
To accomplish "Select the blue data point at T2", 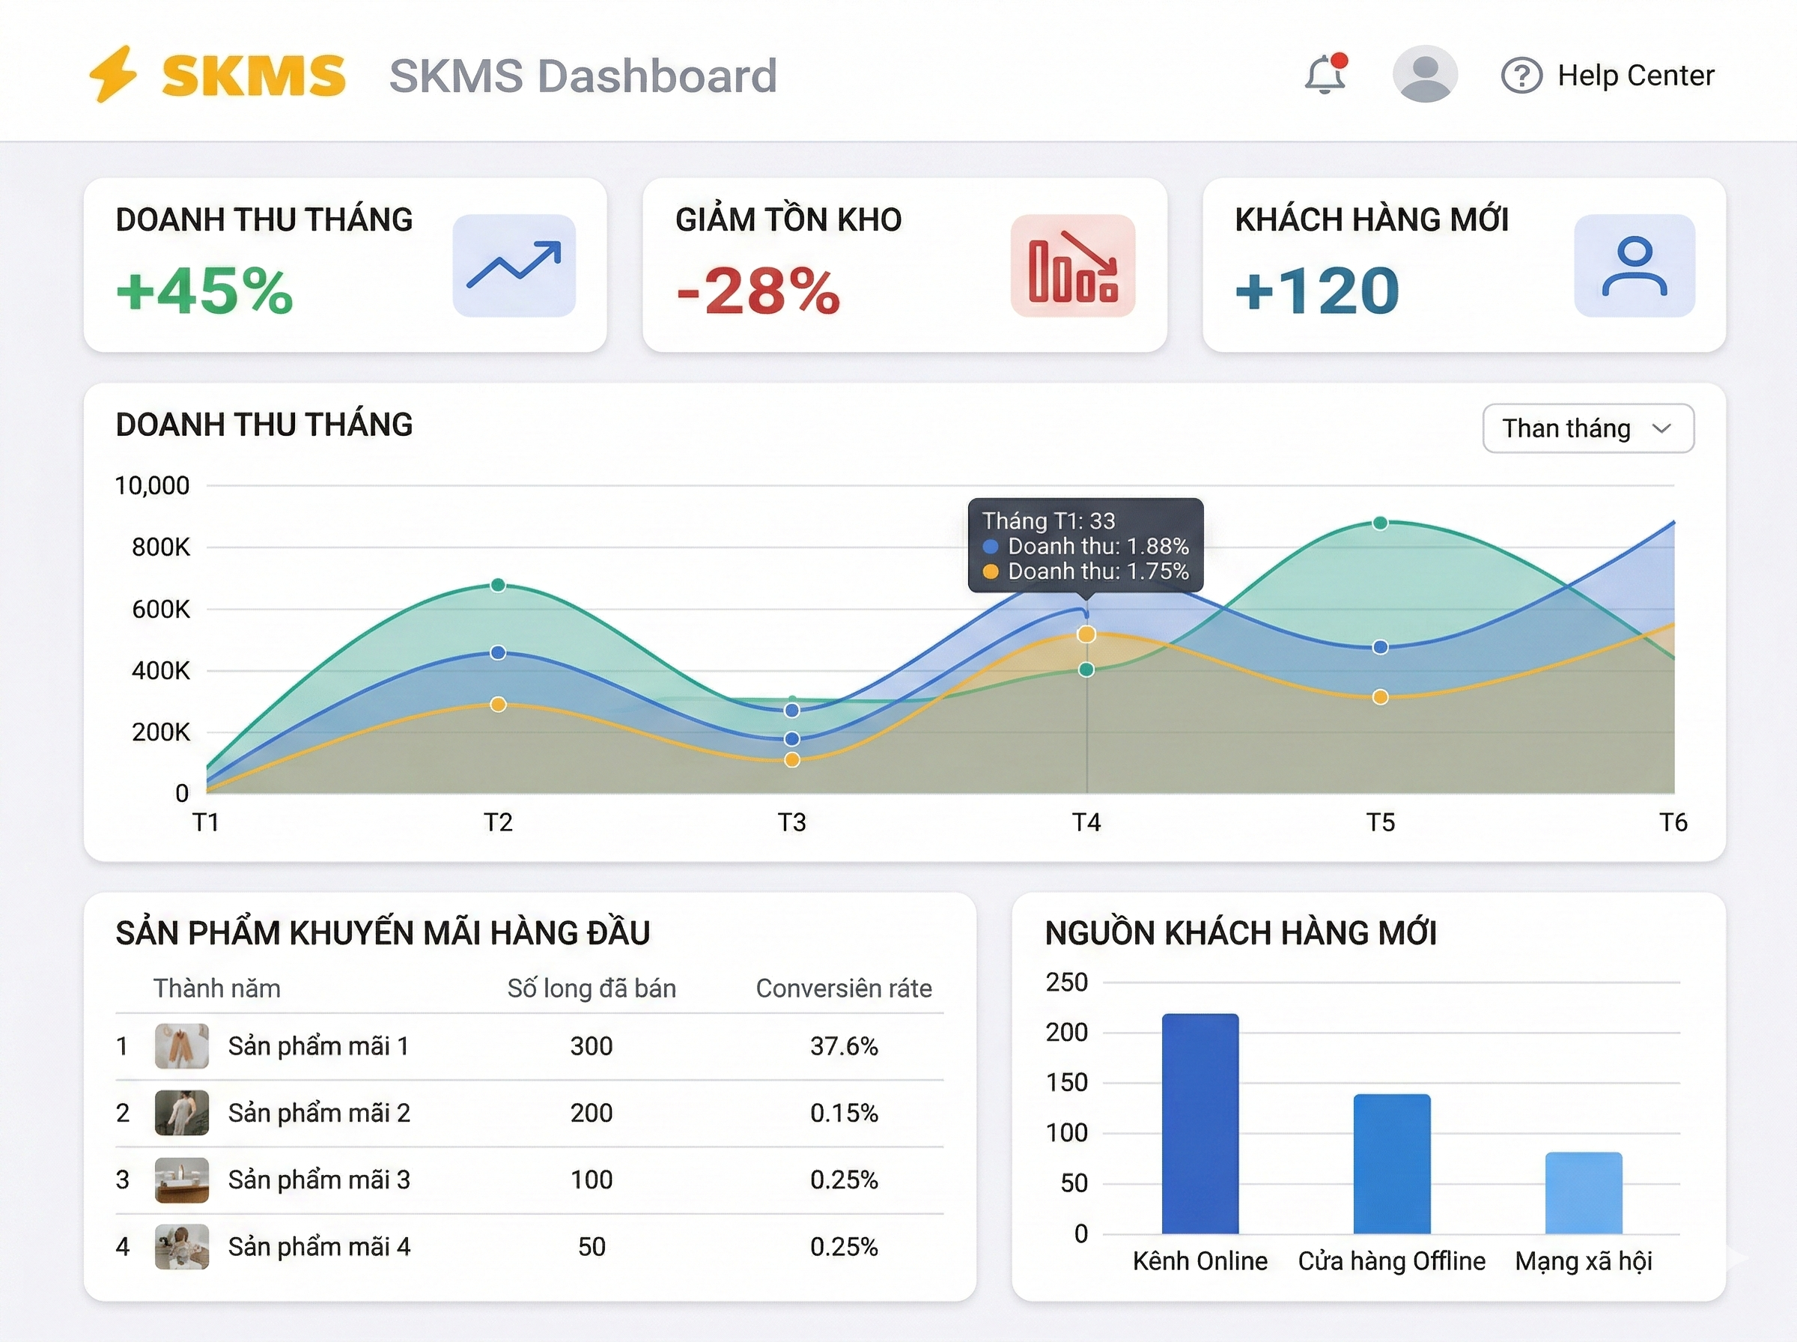I will point(499,652).
